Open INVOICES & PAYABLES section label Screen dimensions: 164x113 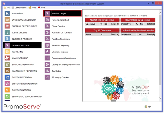22,39
